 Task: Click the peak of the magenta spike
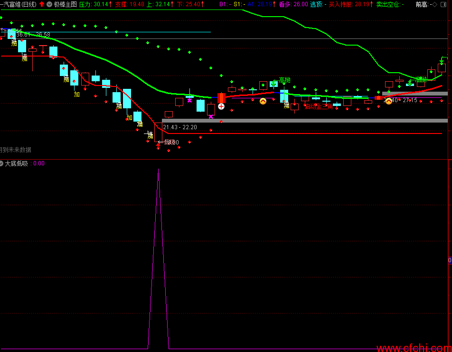pos(158,170)
